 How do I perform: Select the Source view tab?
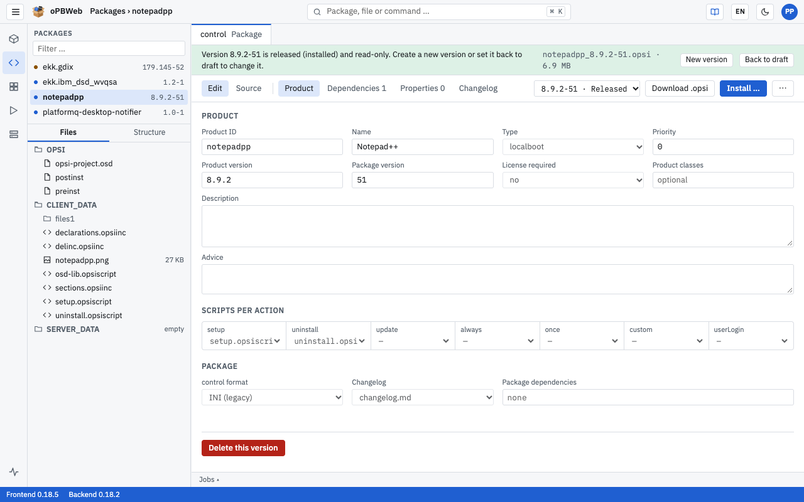click(x=249, y=88)
